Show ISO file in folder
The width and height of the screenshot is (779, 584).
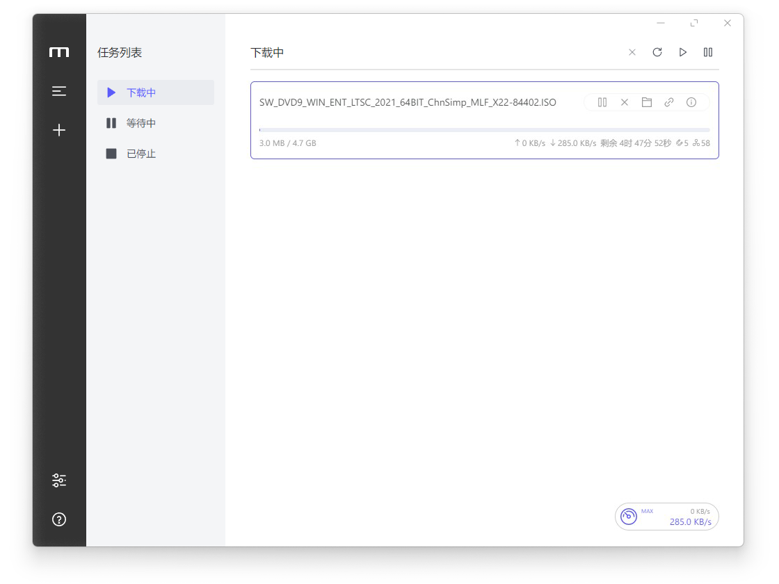click(647, 102)
